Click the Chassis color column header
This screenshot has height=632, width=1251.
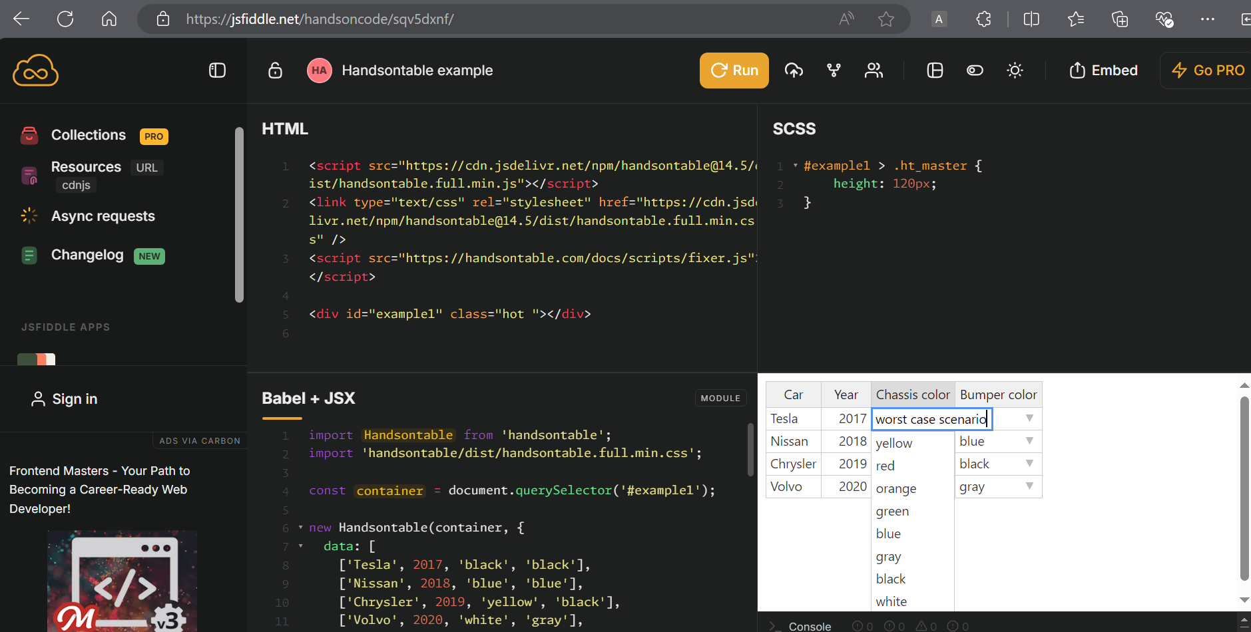point(913,395)
